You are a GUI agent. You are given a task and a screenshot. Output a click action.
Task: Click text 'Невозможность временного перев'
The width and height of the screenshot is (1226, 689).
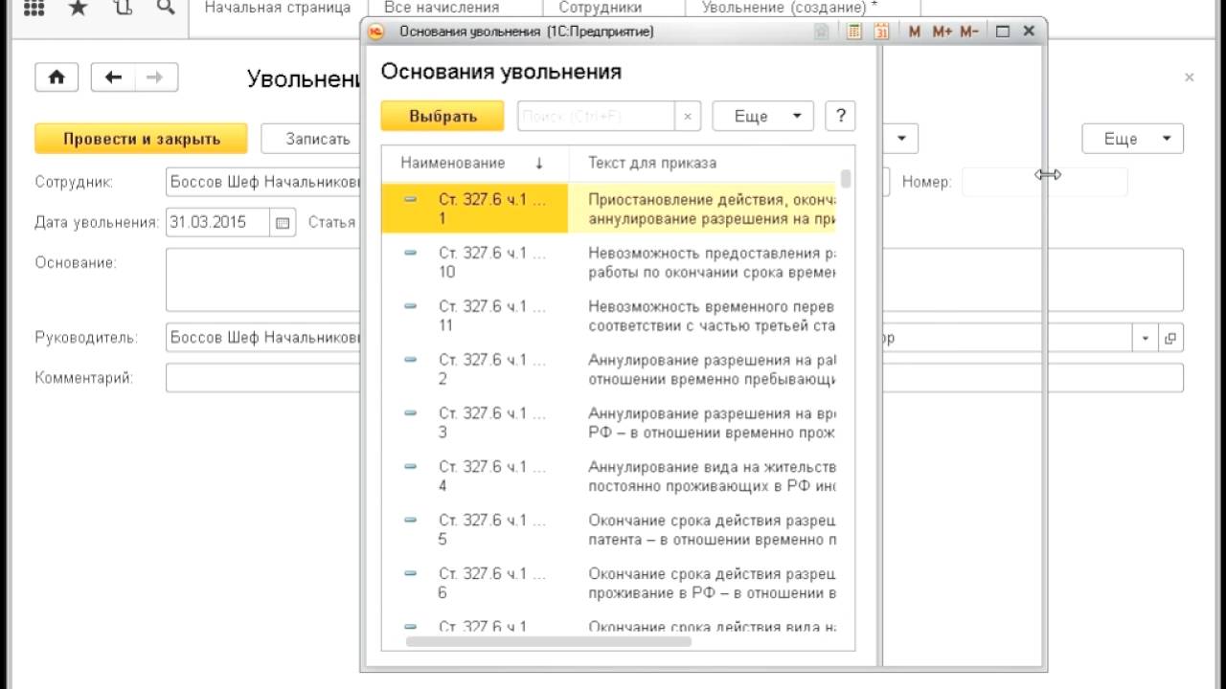712,307
